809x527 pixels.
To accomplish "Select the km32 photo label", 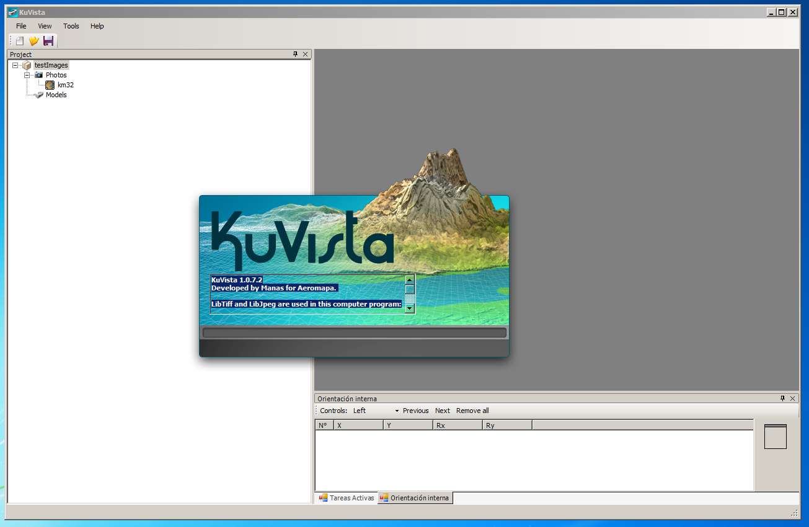I will [66, 85].
